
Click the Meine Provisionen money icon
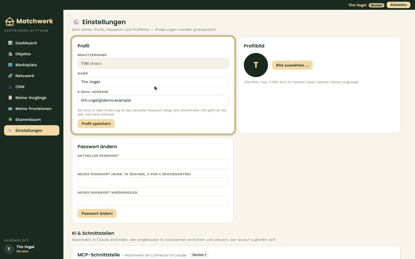tap(10, 108)
